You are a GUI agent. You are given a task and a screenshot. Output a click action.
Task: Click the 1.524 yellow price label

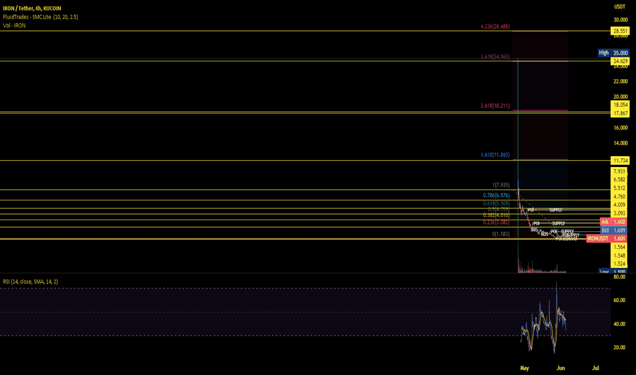click(620, 264)
